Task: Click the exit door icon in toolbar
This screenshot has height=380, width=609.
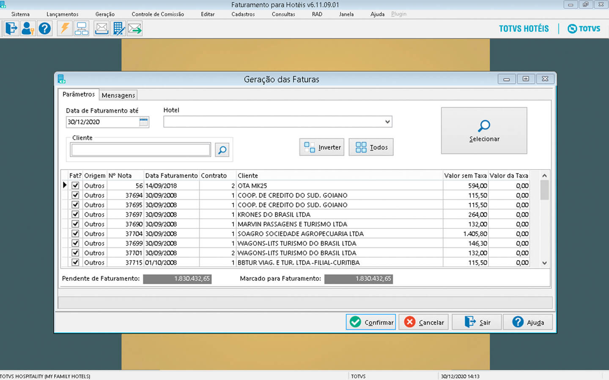Action: pos(11,29)
